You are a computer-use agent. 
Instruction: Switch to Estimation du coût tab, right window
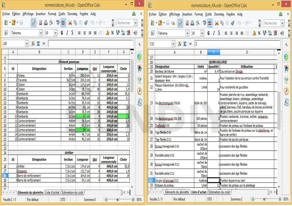coord(219,192)
